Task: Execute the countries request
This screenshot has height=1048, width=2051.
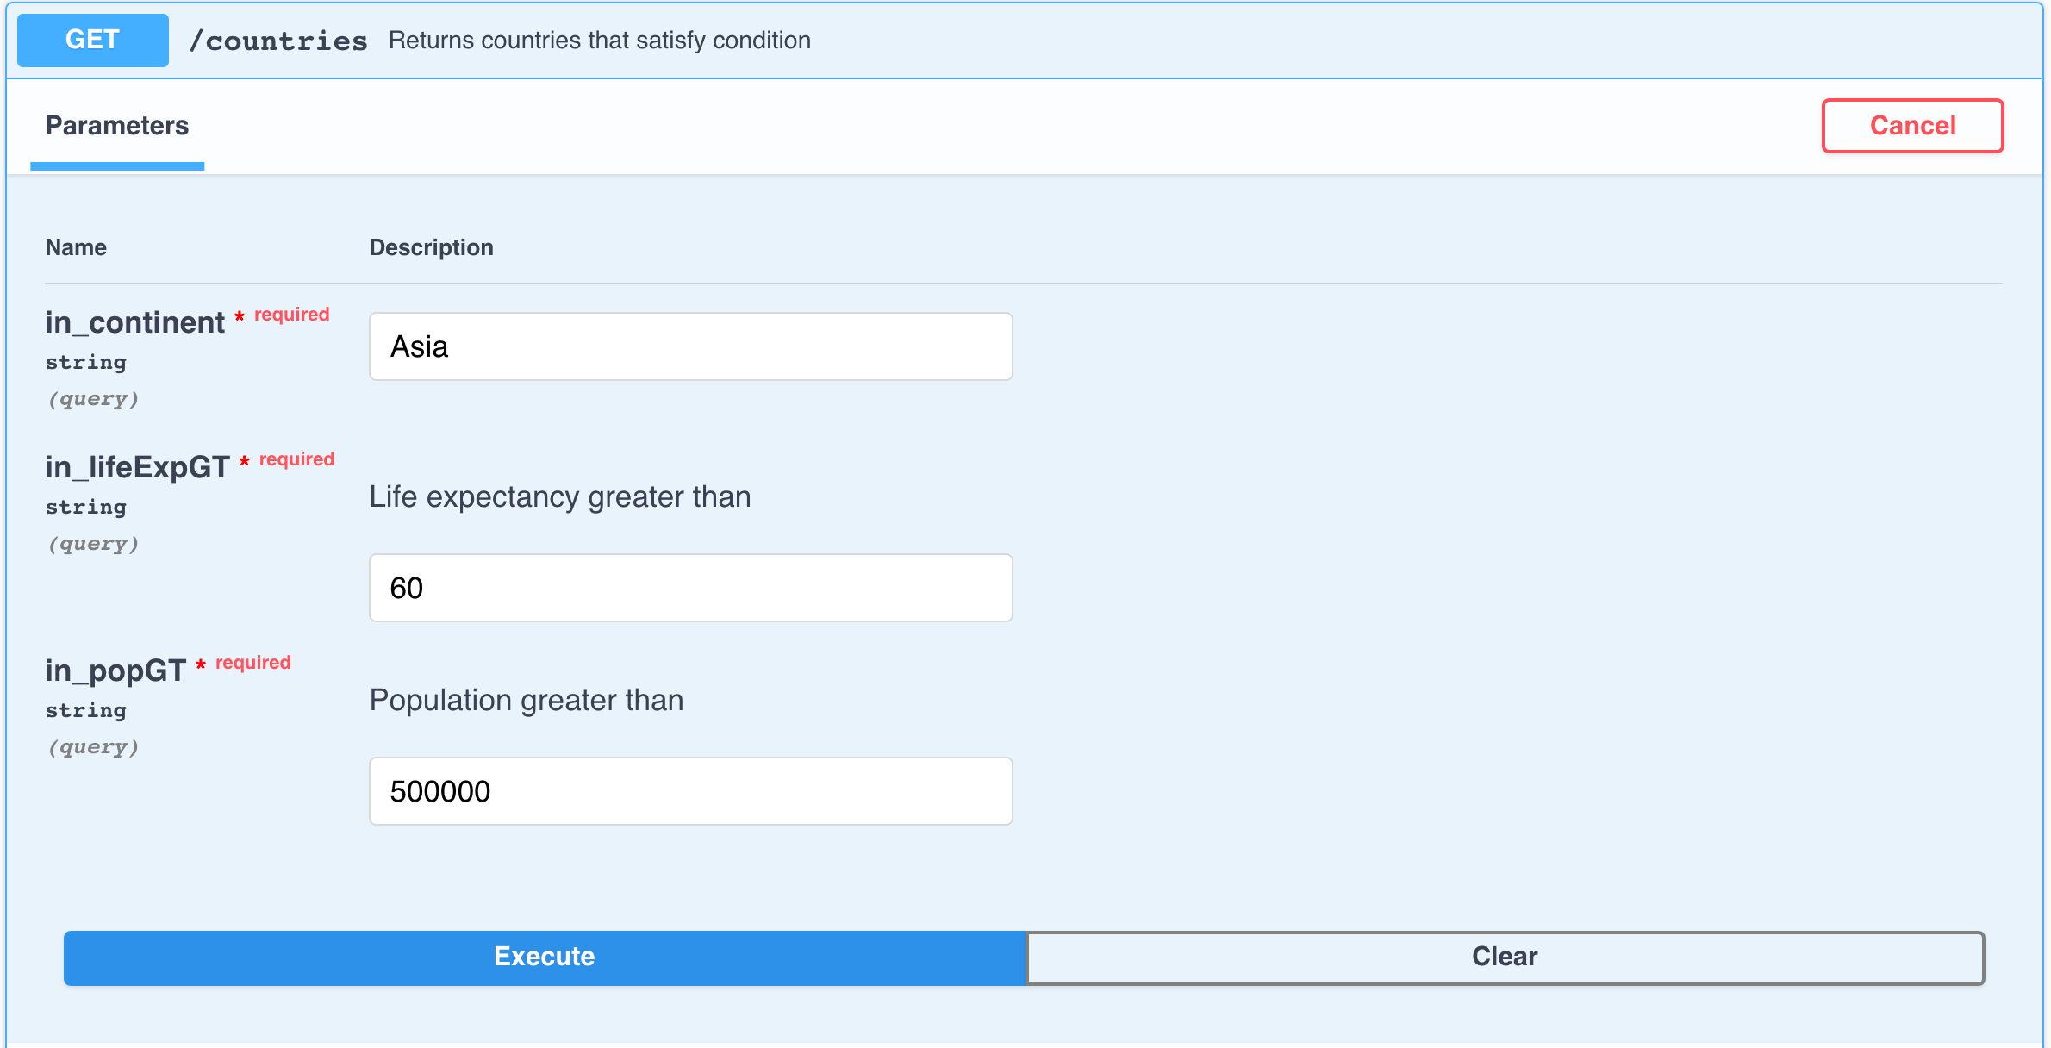Action: 545,957
